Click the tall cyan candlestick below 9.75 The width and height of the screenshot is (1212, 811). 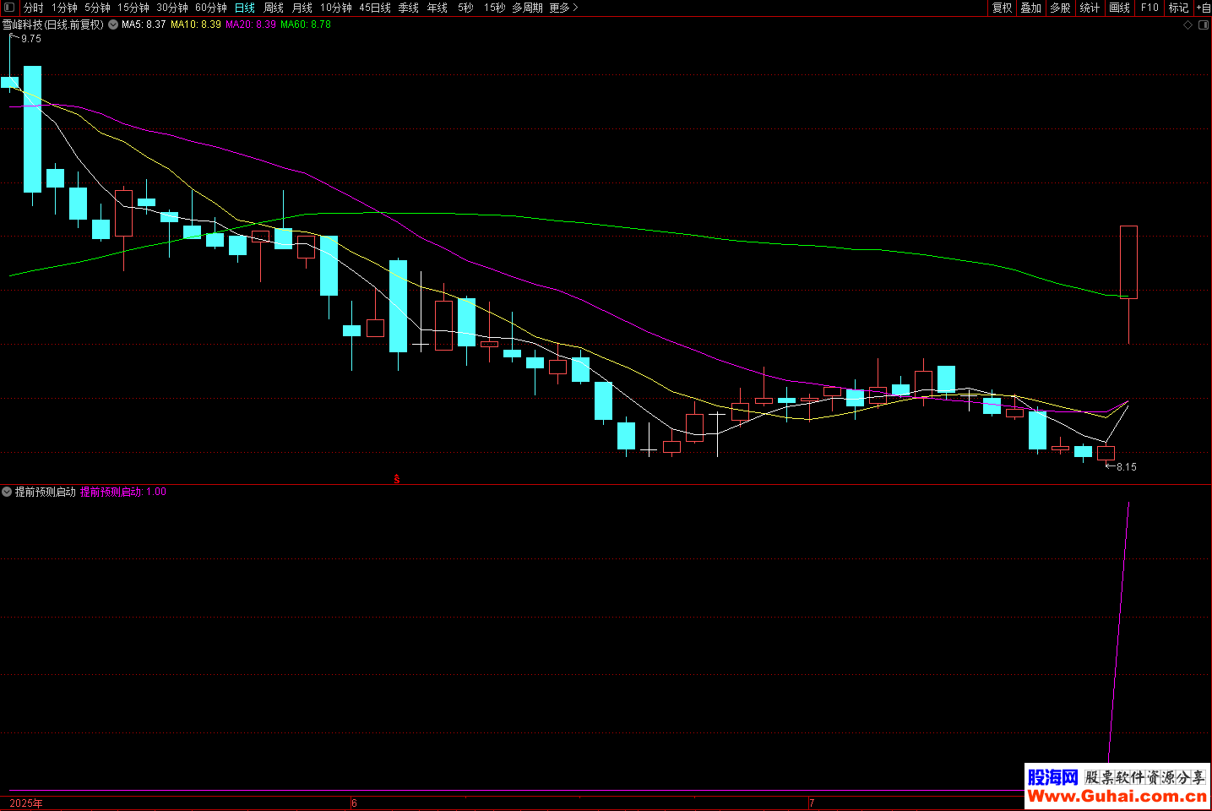(32, 129)
